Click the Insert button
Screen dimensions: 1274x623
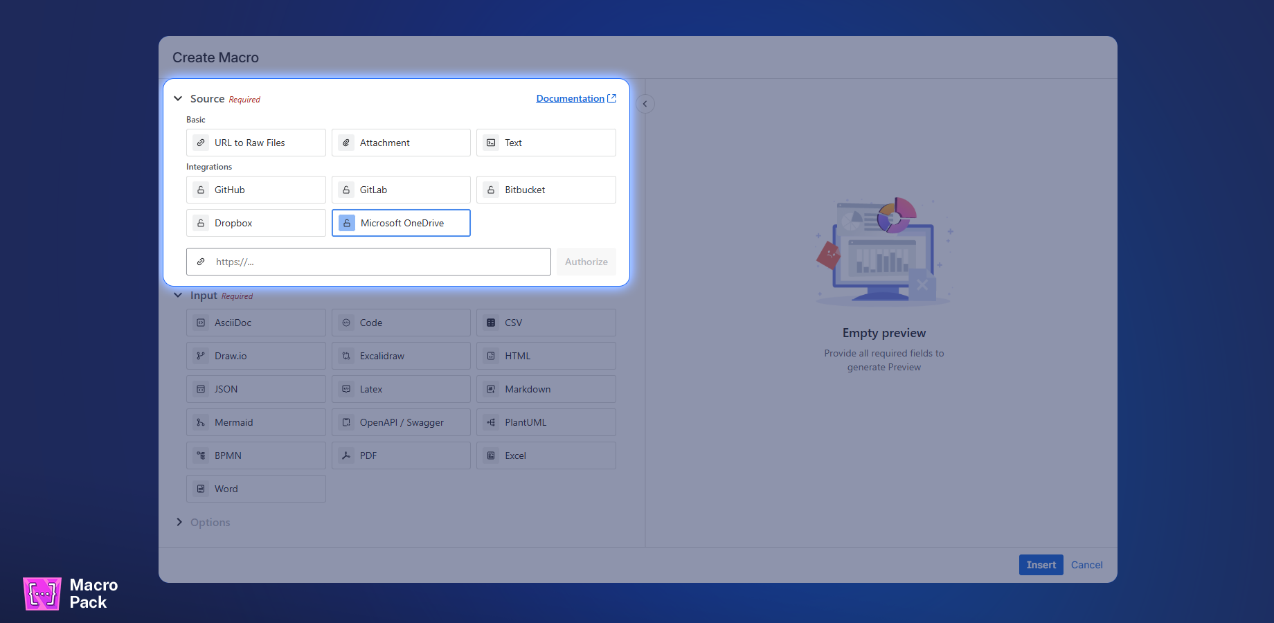[1041, 565]
